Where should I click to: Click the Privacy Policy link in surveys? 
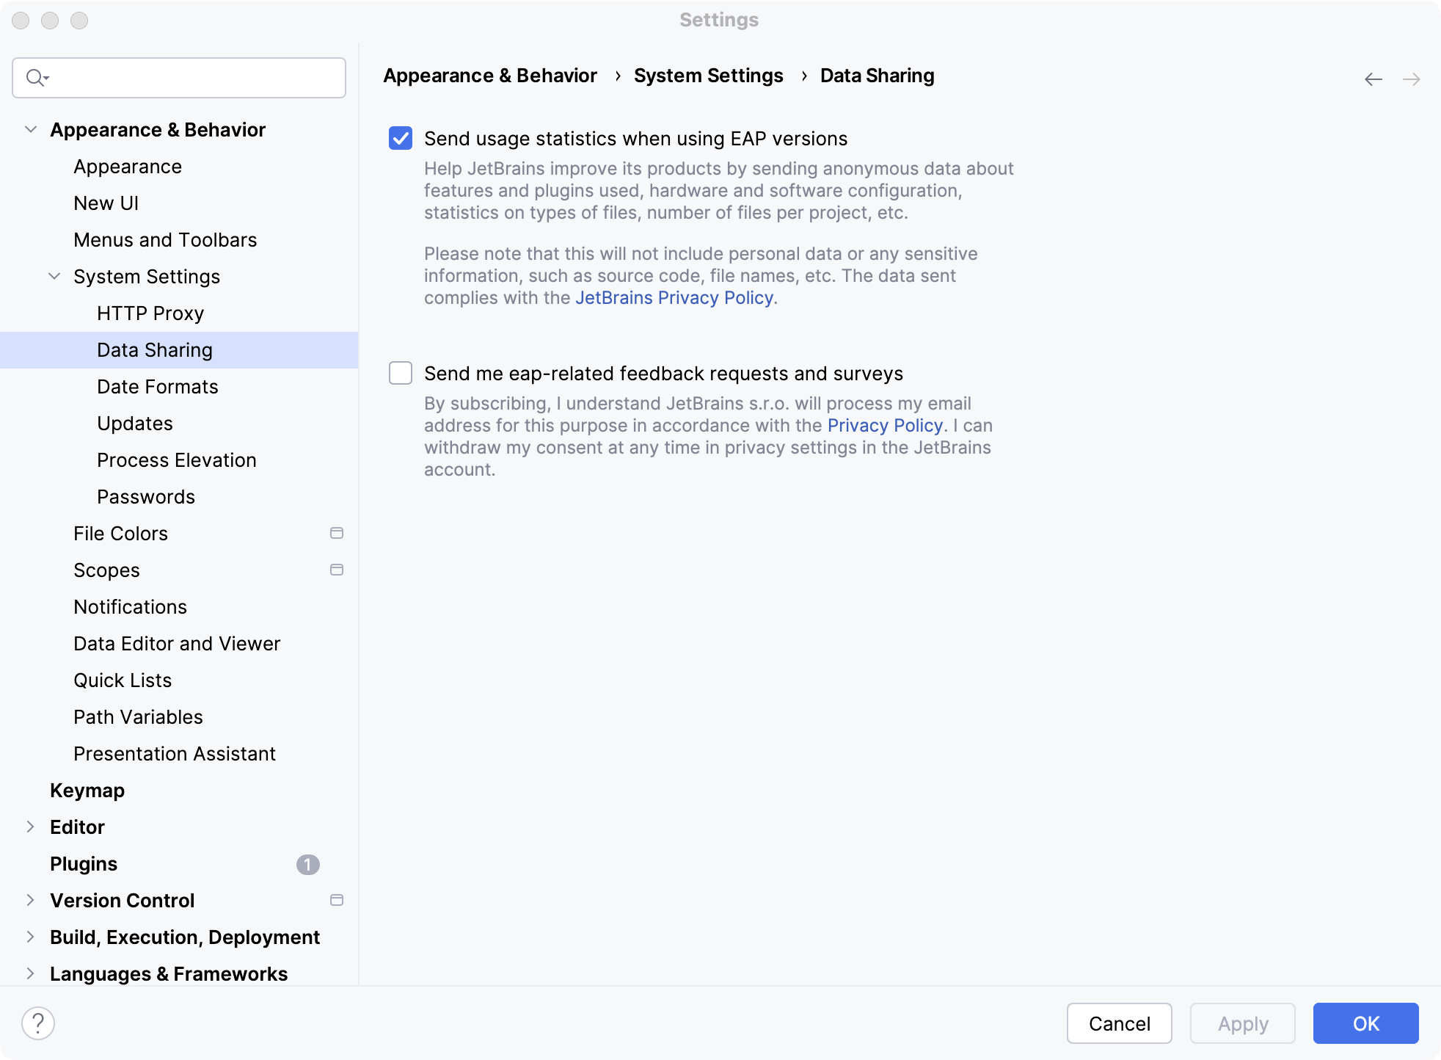[x=884, y=425]
